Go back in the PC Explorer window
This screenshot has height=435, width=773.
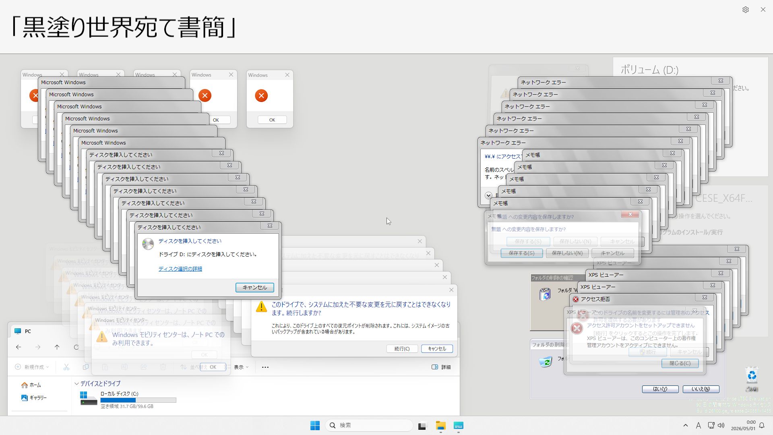pyautogui.click(x=19, y=347)
